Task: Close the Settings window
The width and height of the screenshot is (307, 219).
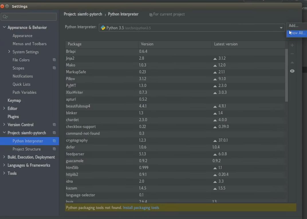Action: click(x=2, y=6)
